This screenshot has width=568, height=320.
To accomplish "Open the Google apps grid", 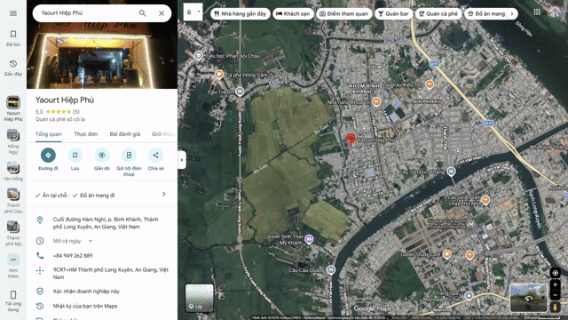I will point(537,12).
